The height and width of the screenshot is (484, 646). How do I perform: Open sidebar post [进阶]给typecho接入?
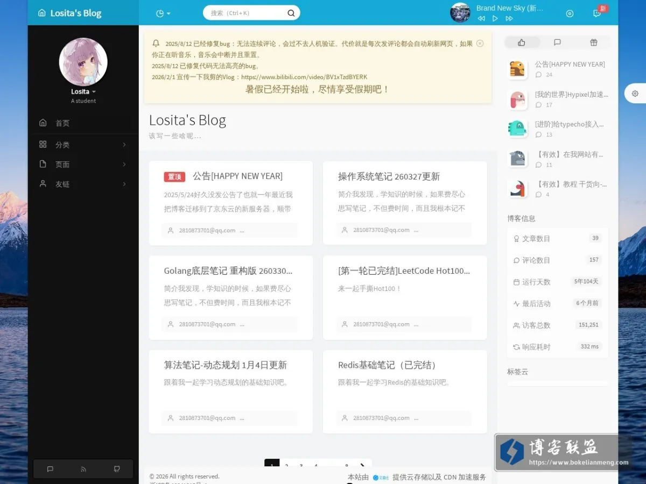coord(570,124)
